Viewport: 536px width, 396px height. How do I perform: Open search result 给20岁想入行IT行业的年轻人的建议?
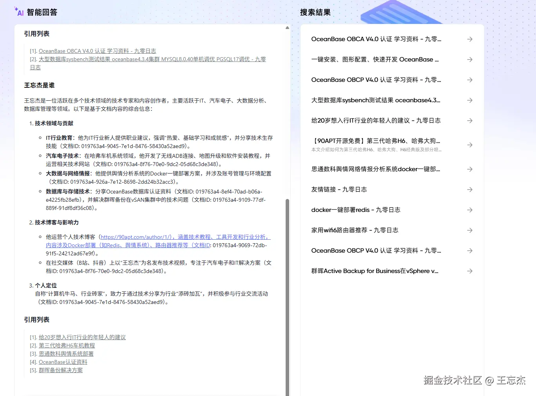tap(376, 121)
